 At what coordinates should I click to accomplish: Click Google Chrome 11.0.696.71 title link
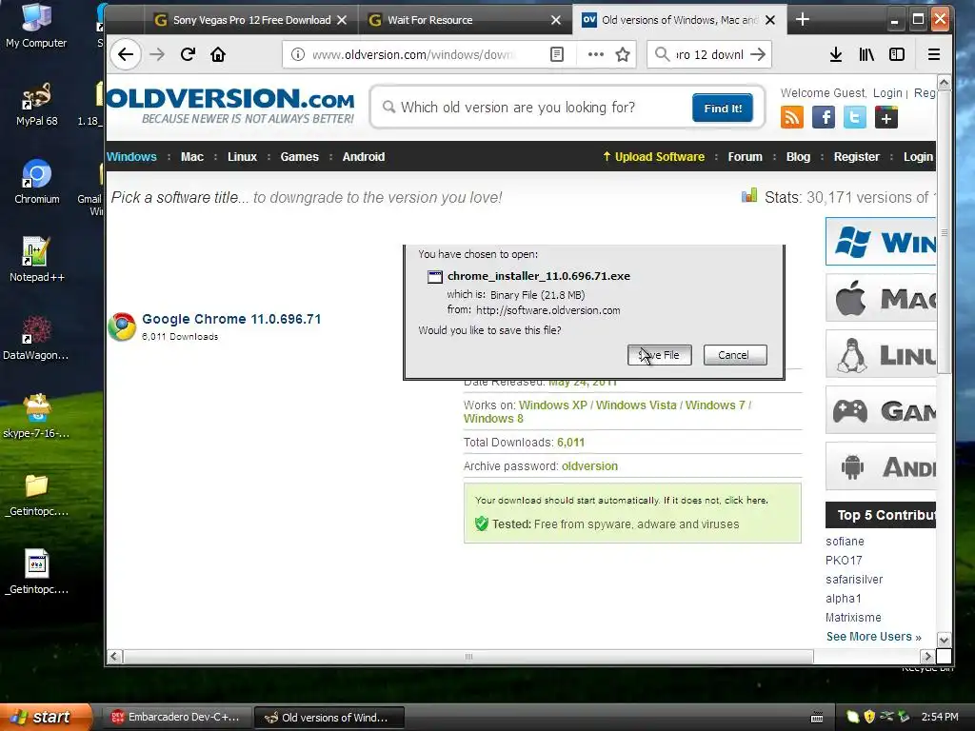(231, 319)
